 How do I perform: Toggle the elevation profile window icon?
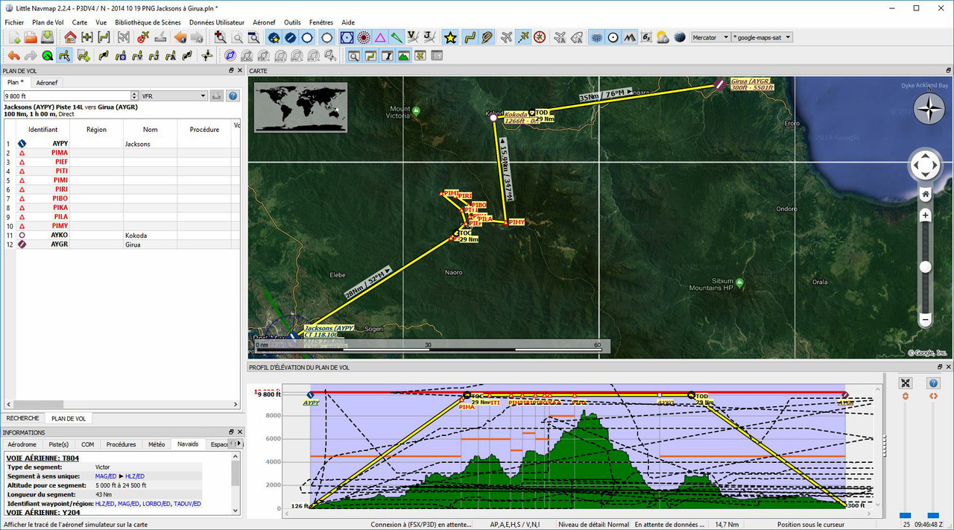pos(403,56)
